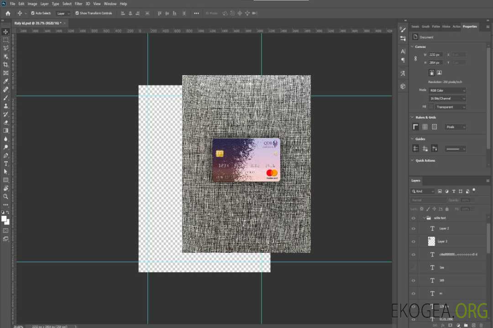Click the Home icon in options bar
This screenshot has height=328, width=493.
click(8, 13)
